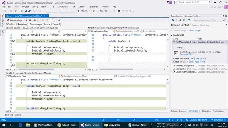Open the Debug menu
The height and width of the screenshot is (128, 228).
(35, 7)
